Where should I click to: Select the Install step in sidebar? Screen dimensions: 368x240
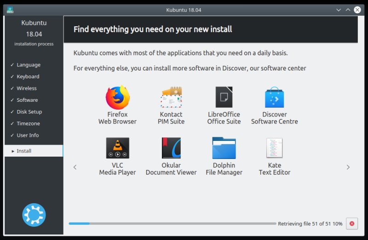33,151
